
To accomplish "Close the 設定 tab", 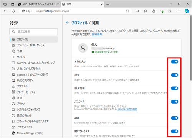I will (102, 5).
